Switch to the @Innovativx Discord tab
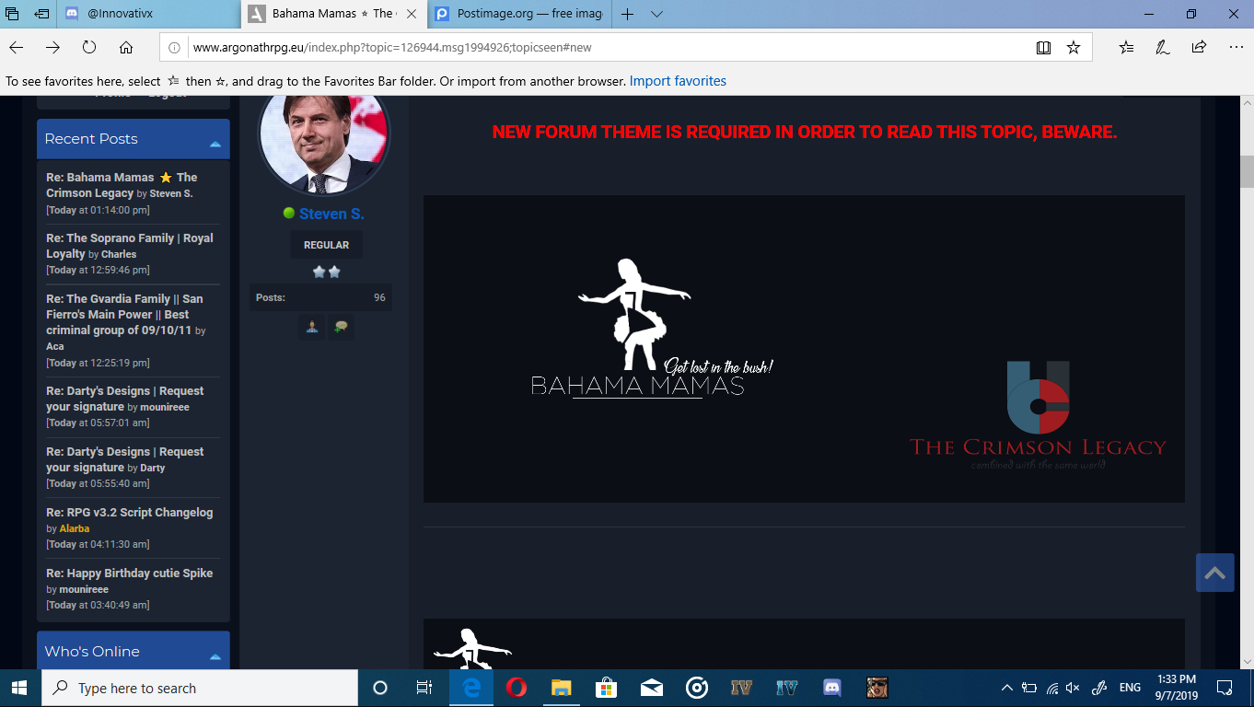This screenshot has height=707, width=1254. pyautogui.click(x=149, y=14)
